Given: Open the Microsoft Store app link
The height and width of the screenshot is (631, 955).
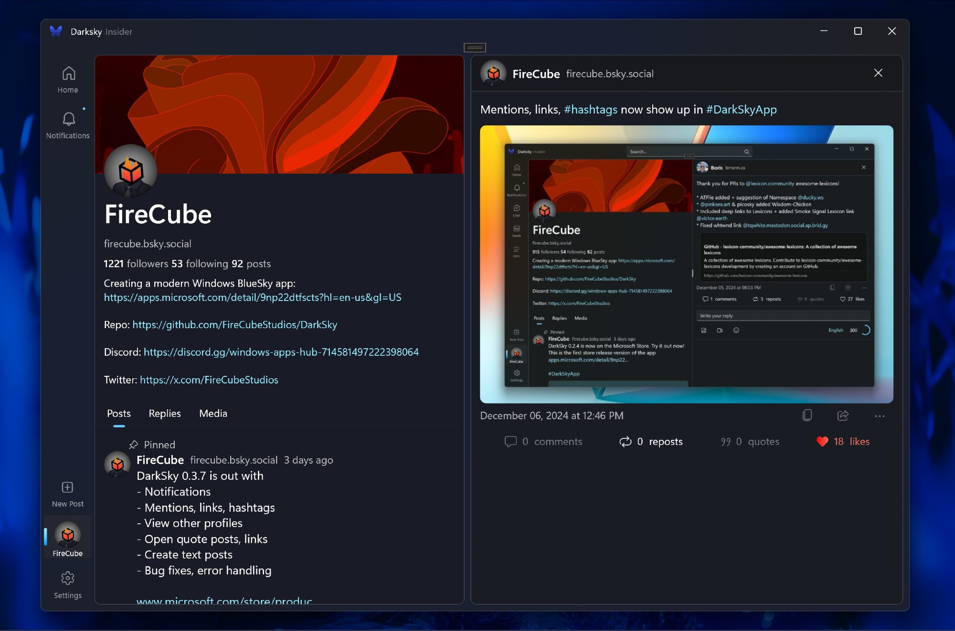Looking at the screenshot, I should [253, 298].
